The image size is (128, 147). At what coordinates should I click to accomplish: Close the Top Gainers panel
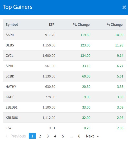(124, 7)
